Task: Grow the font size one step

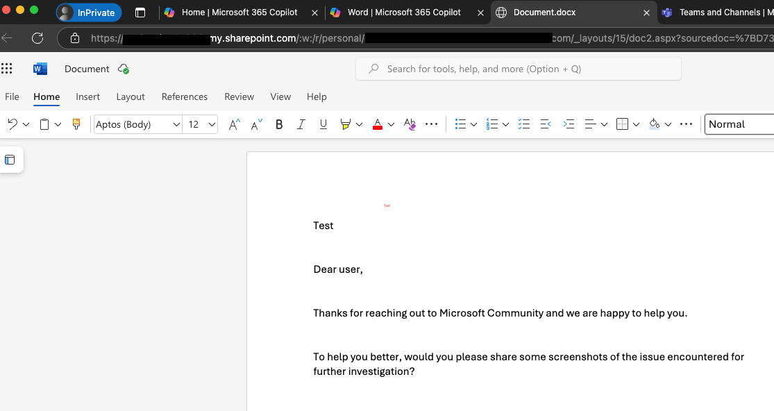Action: (x=234, y=124)
